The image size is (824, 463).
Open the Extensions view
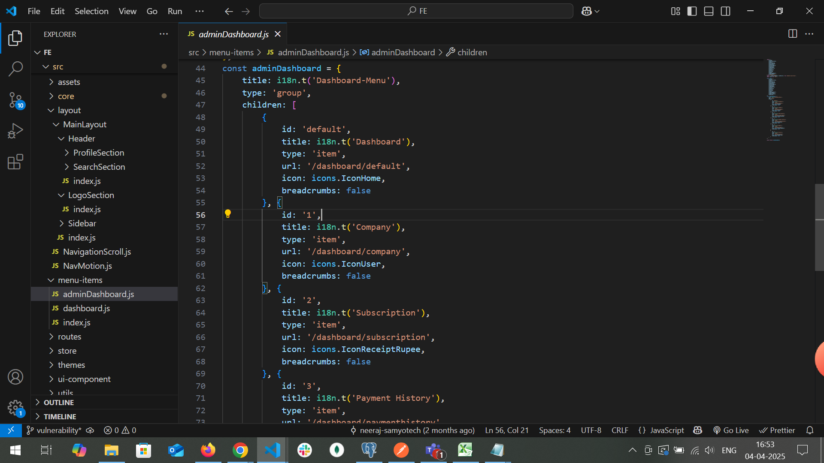(15, 162)
